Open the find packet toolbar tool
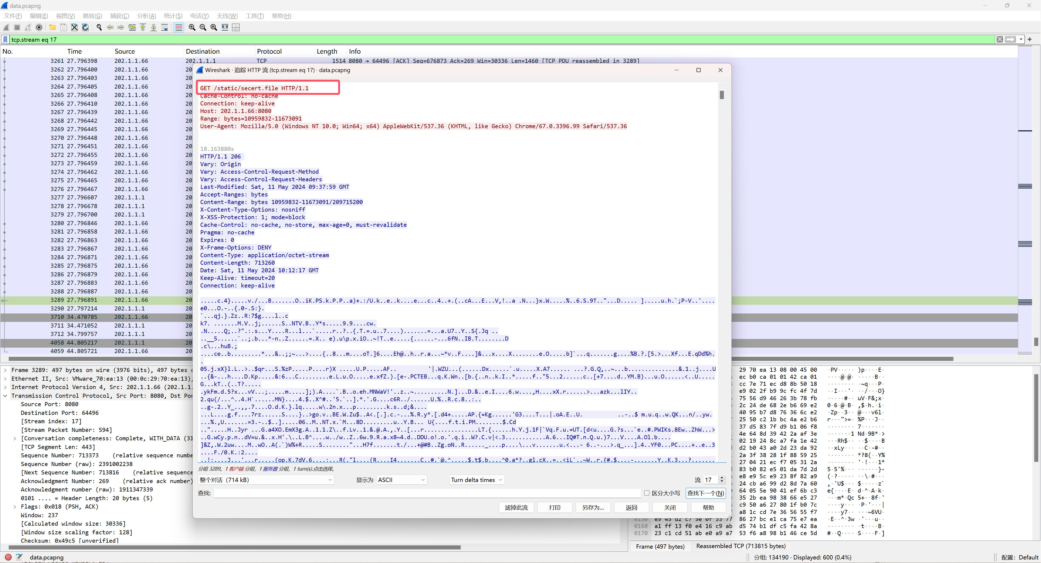The image size is (1041, 563). [x=99, y=27]
